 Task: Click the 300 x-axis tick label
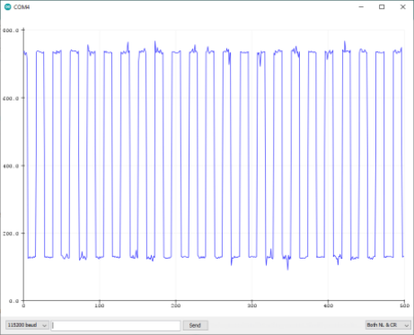(252, 305)
